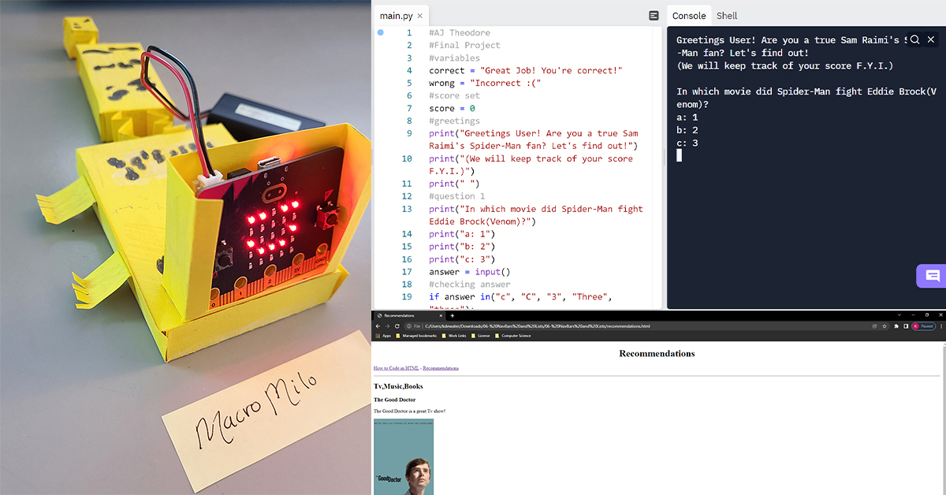Viewport: 946px width, 495px height.
Task: Toggle the browser side panel icon
Action: click(x=906, y=326)
